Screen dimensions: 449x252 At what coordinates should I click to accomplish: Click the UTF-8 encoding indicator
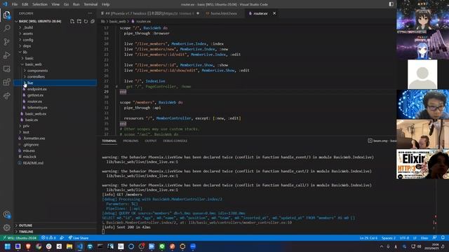(404, 238)
